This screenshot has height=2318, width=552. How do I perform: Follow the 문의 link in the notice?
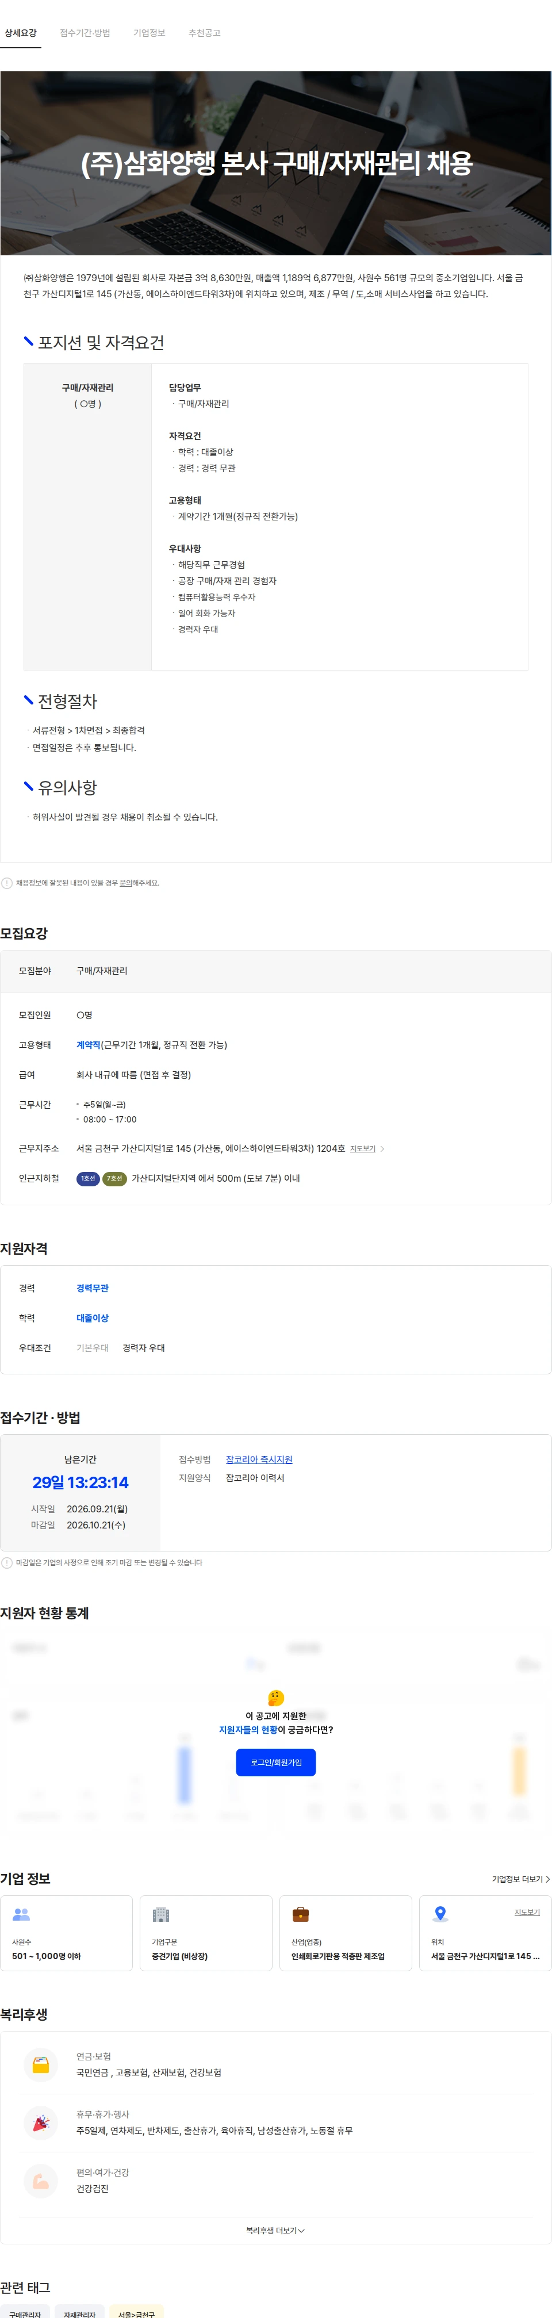click(x=126, y=883)
